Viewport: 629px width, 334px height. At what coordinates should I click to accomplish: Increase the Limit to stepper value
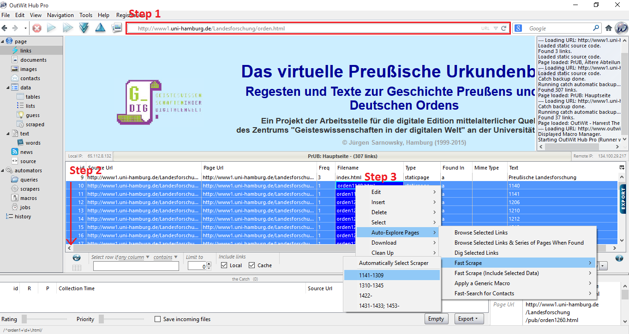209,264
